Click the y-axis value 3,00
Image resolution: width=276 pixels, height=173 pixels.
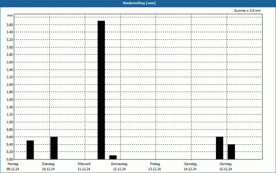click(10, 47)
